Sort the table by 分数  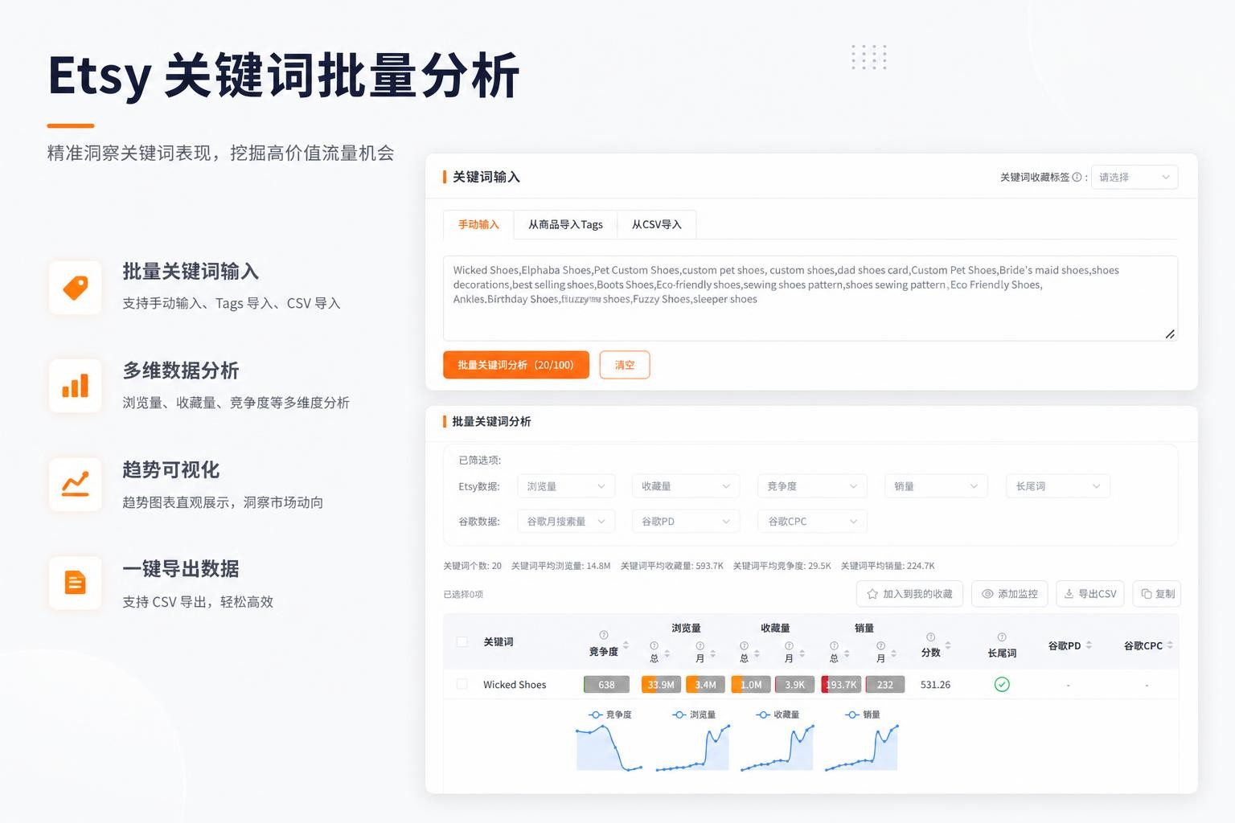point(948,645)
